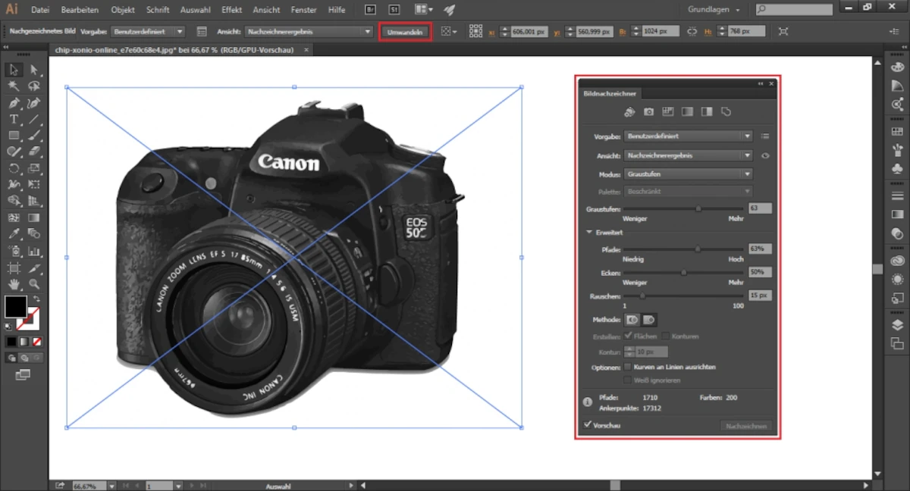910x491 pixels.
Task: Open the Modus Graustufen dropdown
Action: pos(688,174)
